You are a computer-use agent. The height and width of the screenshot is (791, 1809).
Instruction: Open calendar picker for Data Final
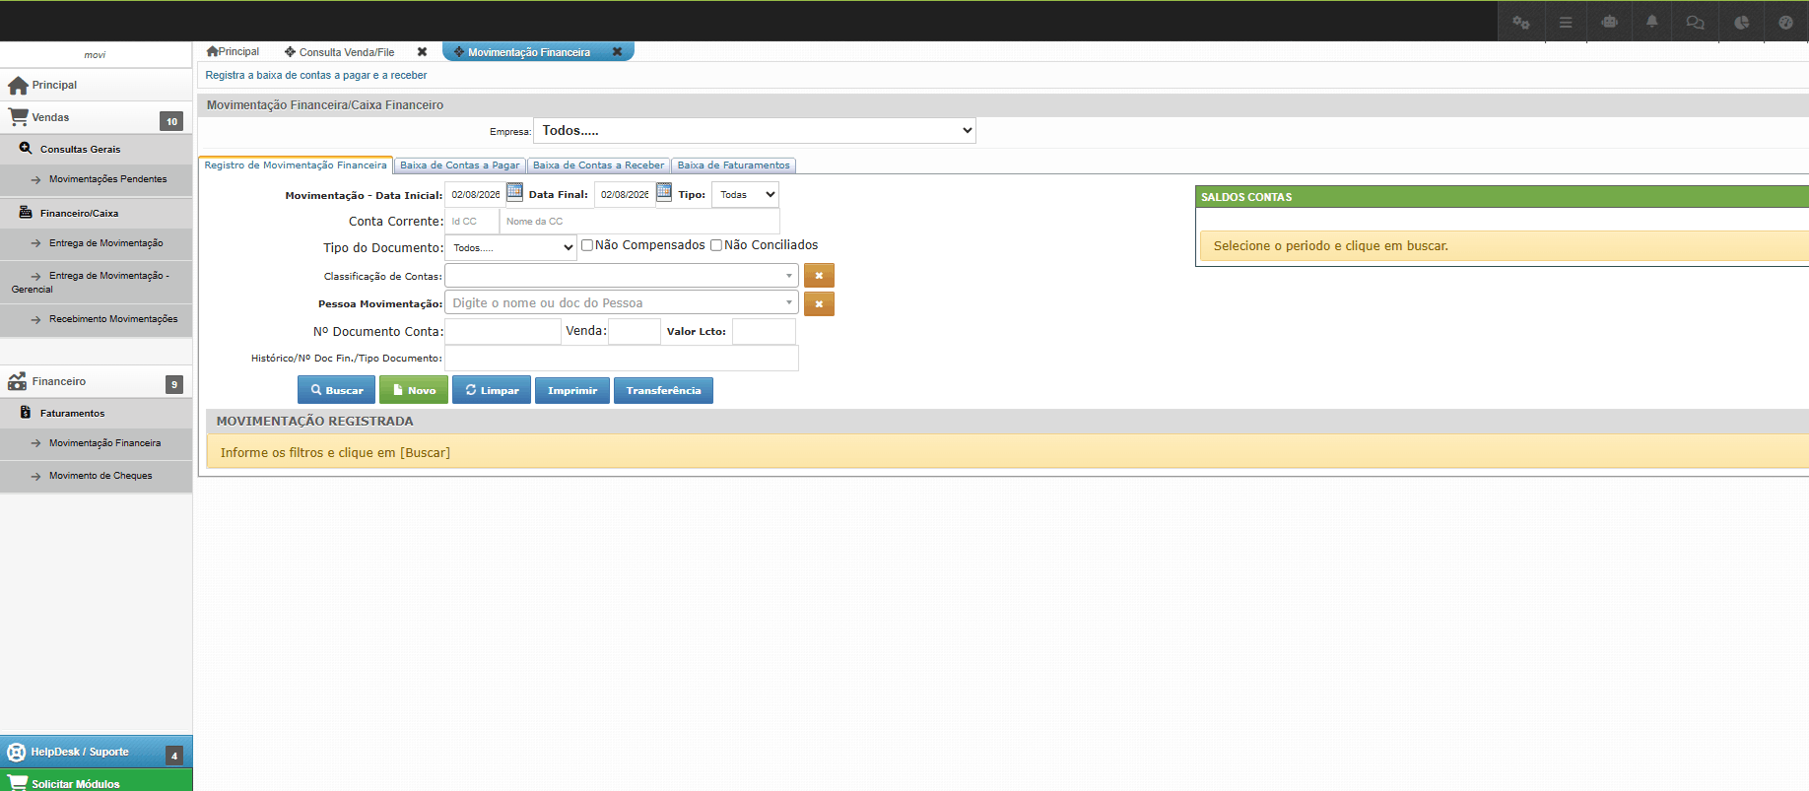[x=664, y=192]
